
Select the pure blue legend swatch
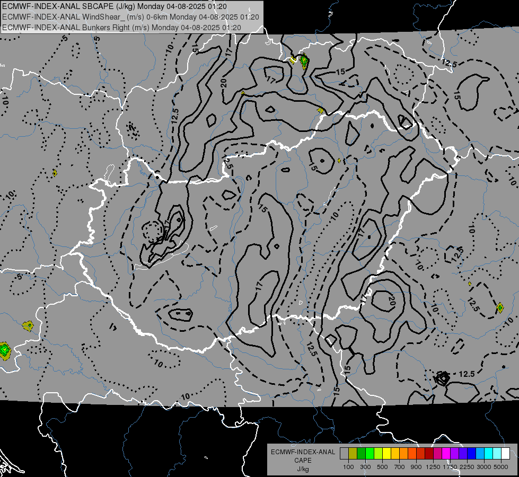pyautogui.click(x=471, y=454)
